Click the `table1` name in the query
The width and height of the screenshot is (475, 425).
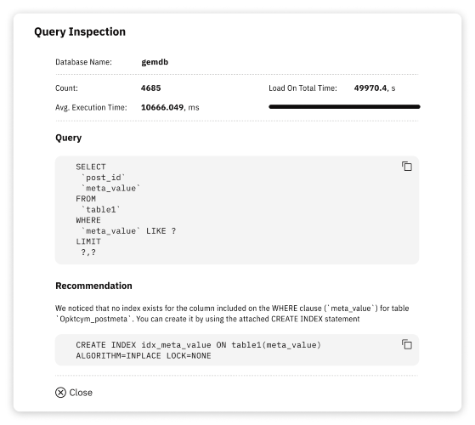pyautogui.click(x=100, y=210)
